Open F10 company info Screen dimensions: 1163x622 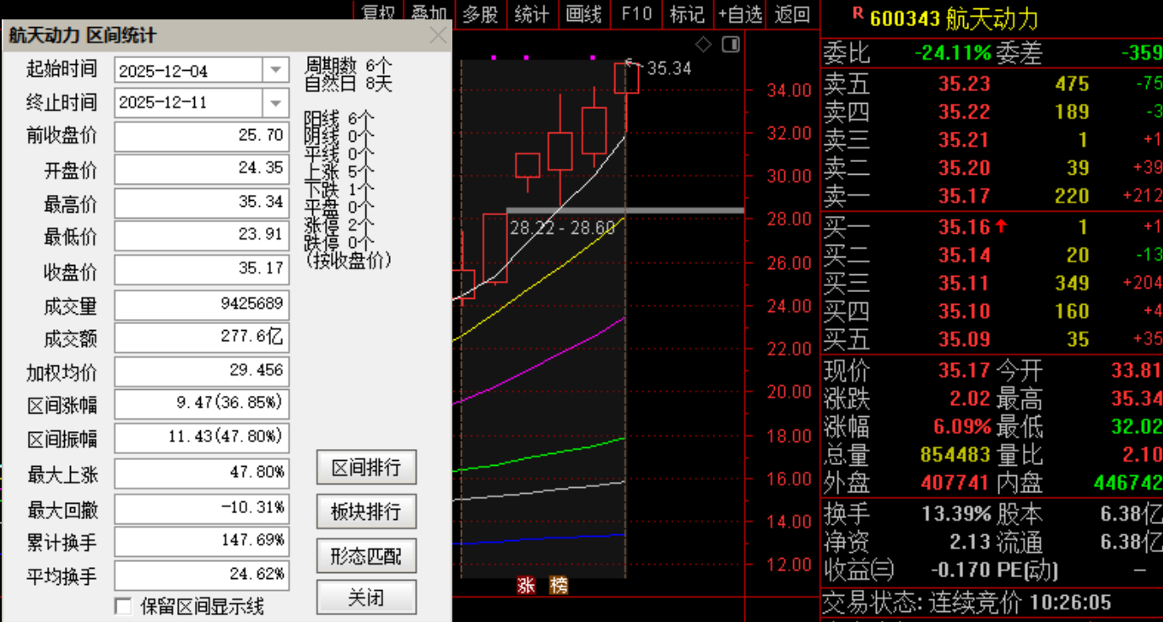click(636, 14)
